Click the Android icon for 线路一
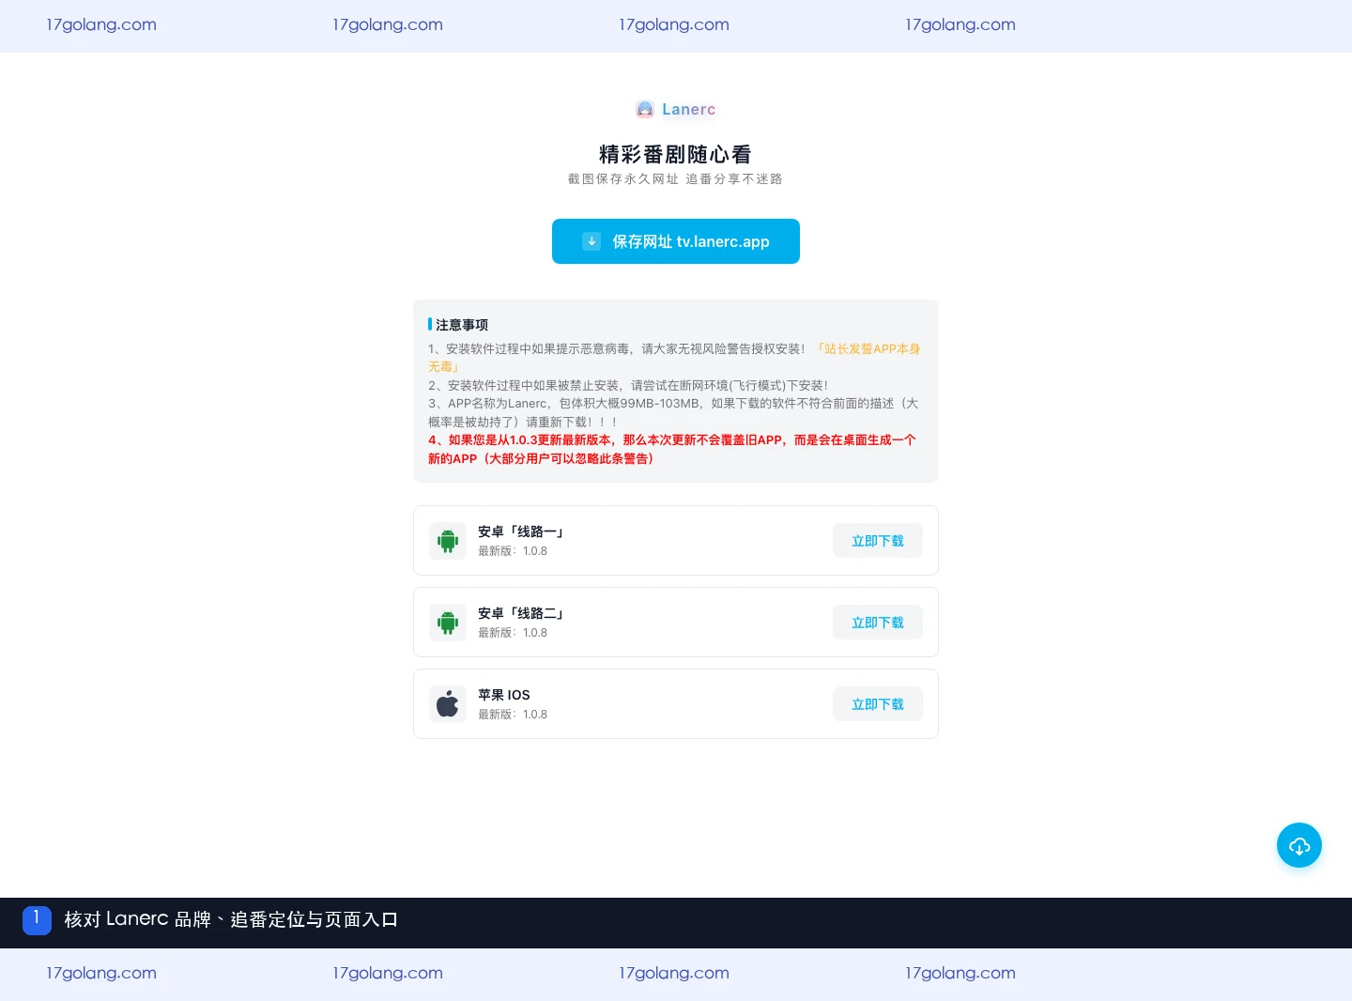The width and height of the screenshot is (1352, 1001). pos(448,541)
